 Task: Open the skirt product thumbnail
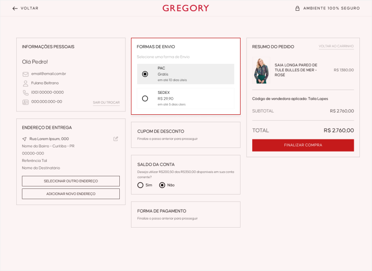[261, 70]
